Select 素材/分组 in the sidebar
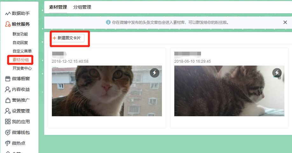292x153 pixels. coord(20,60)
